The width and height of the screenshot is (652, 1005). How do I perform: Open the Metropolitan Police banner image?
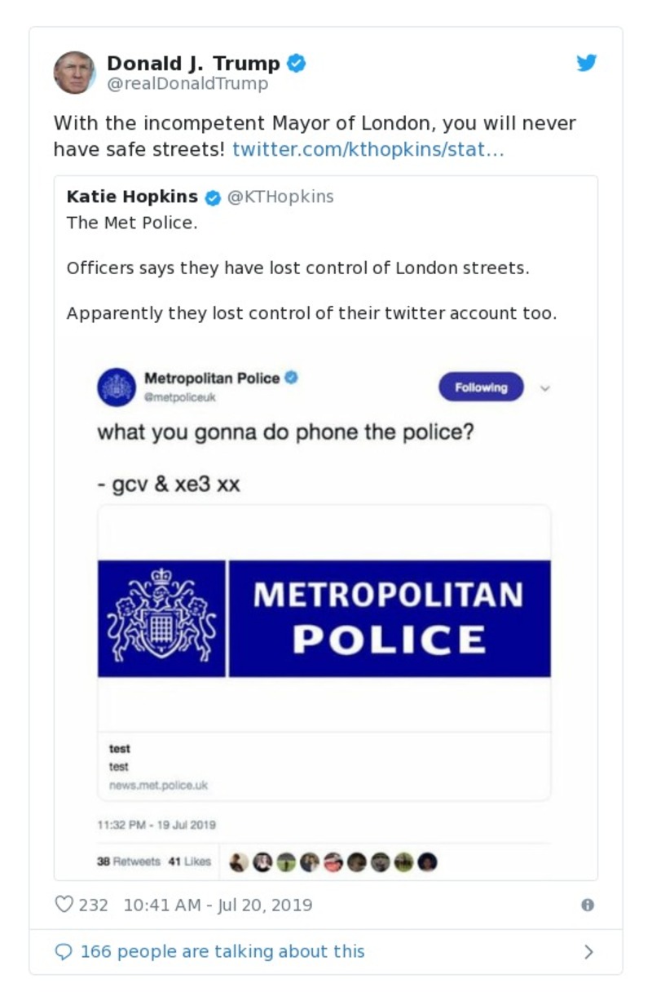324,618
